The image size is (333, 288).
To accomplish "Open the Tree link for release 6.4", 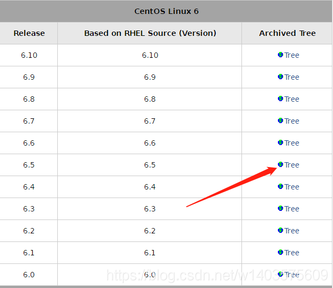I will coord(292,187).
